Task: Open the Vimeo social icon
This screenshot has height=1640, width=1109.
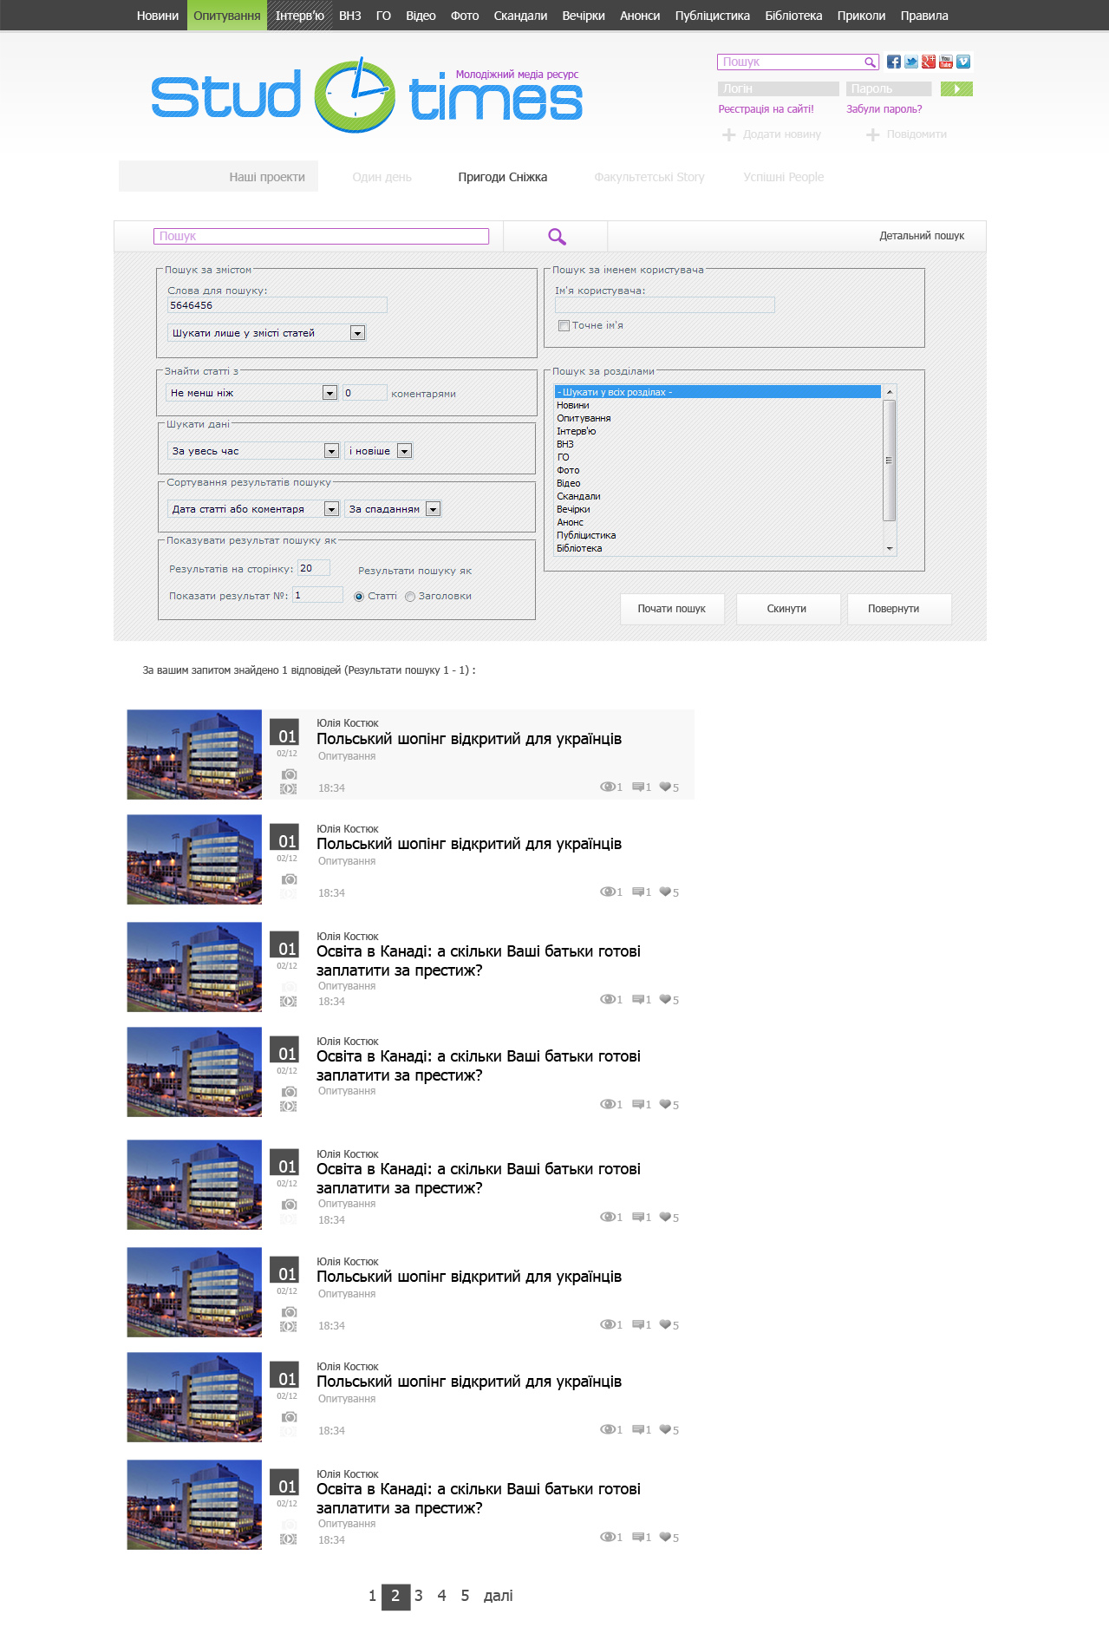Action: coord(963,62)
